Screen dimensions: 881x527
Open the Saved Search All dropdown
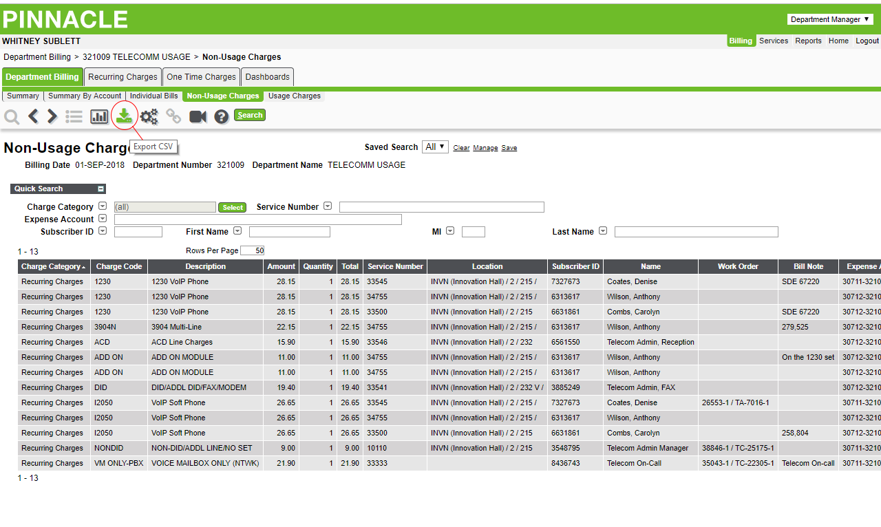tap(435, 147)
